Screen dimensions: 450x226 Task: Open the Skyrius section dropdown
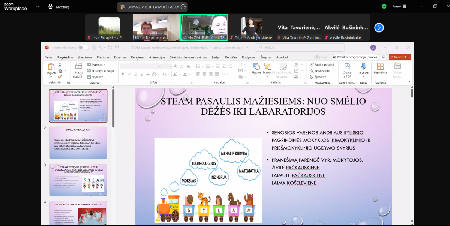(97, 77)
